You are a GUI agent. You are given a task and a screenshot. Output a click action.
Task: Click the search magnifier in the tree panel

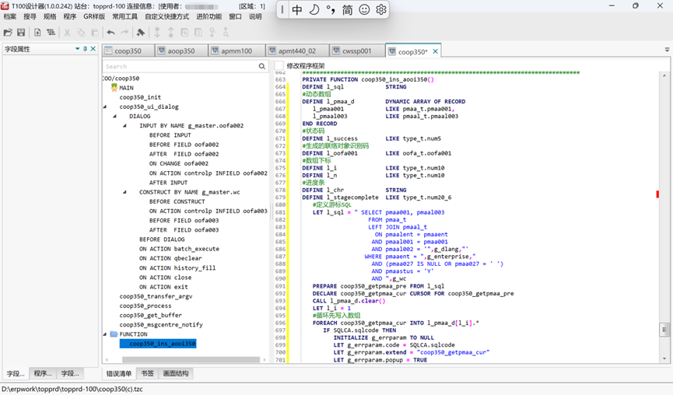[x=262, y=66]
